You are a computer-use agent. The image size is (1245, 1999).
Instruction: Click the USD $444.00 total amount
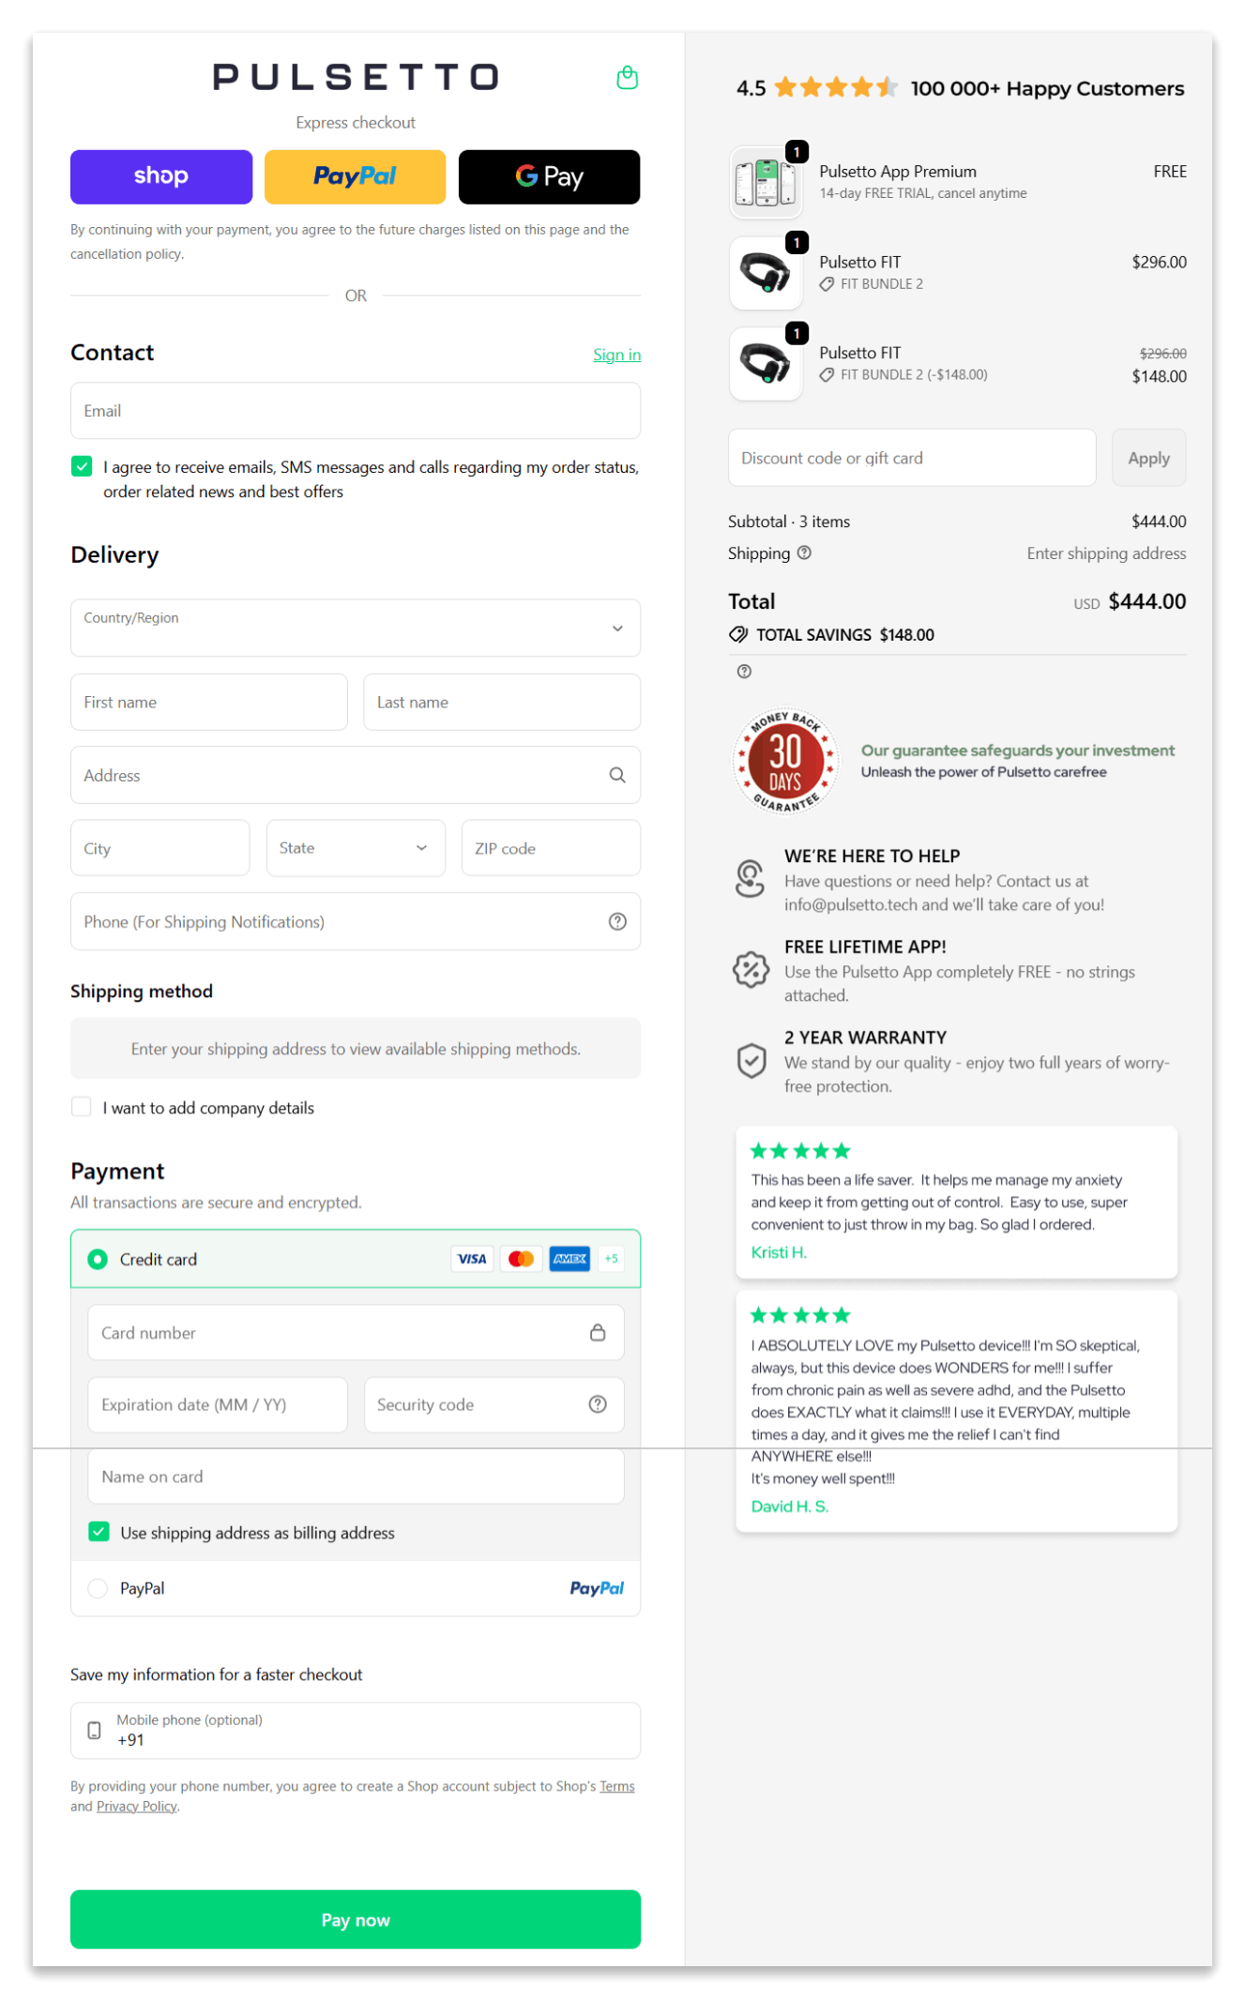1130,601
